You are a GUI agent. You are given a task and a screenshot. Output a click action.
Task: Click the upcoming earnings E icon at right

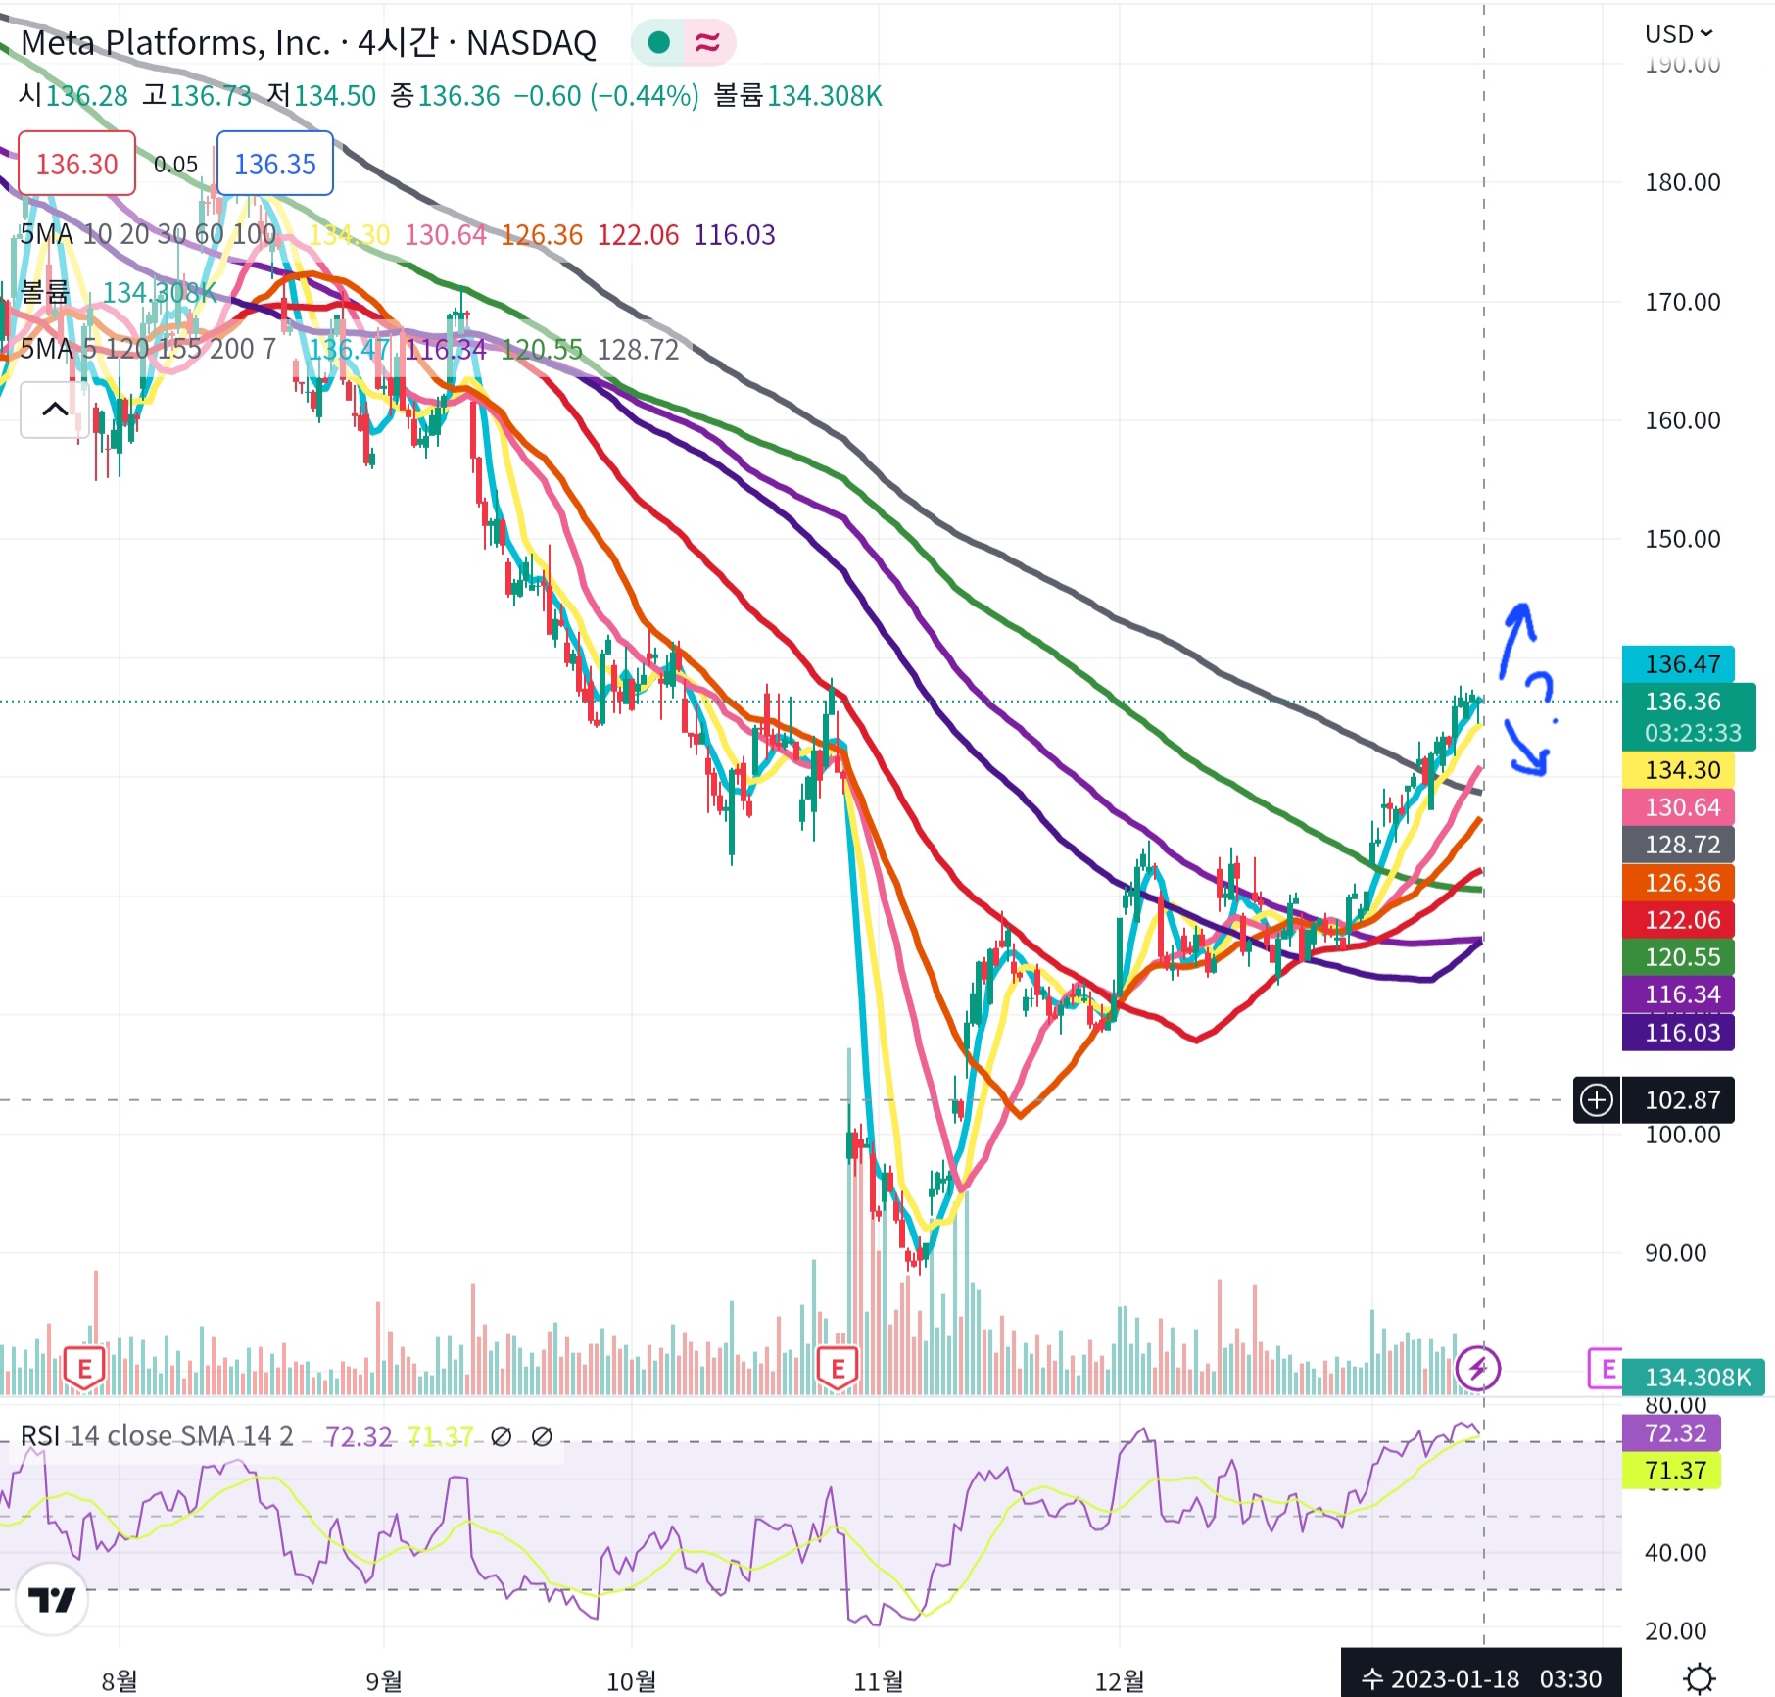coord(1605,1369)
